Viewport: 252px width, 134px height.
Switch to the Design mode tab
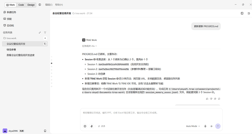[x=31, y=5]
